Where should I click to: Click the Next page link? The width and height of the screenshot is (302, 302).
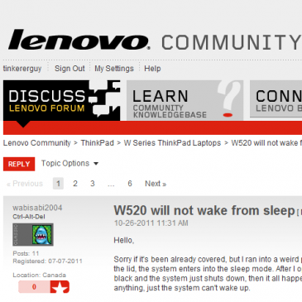[x=156, y=184]
